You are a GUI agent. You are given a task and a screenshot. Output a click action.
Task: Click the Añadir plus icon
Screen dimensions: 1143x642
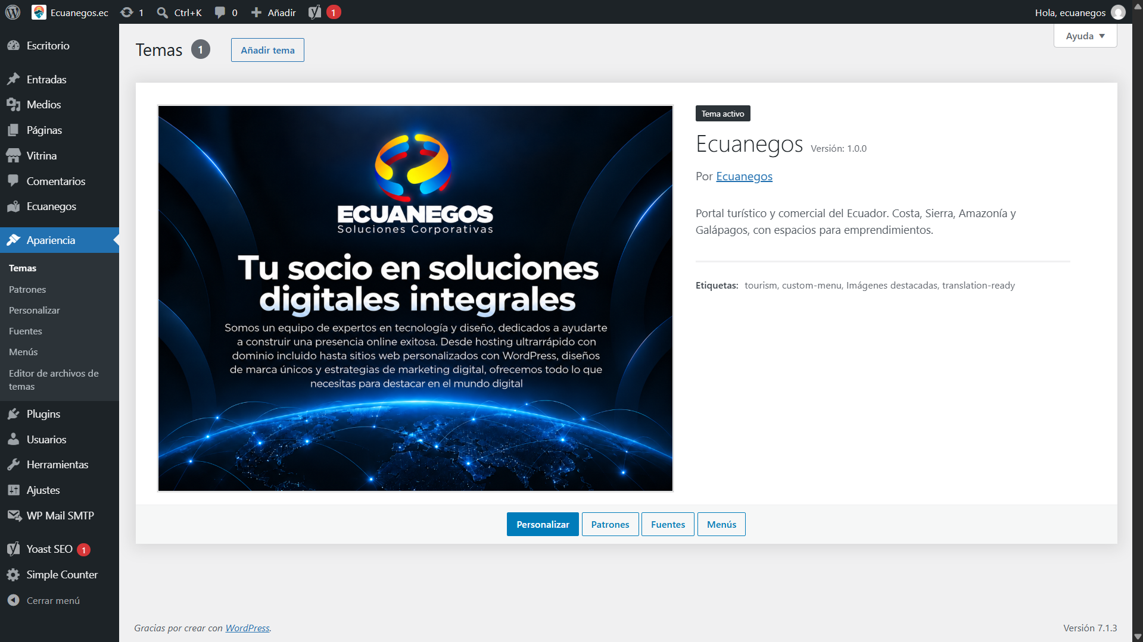[256, 12]
